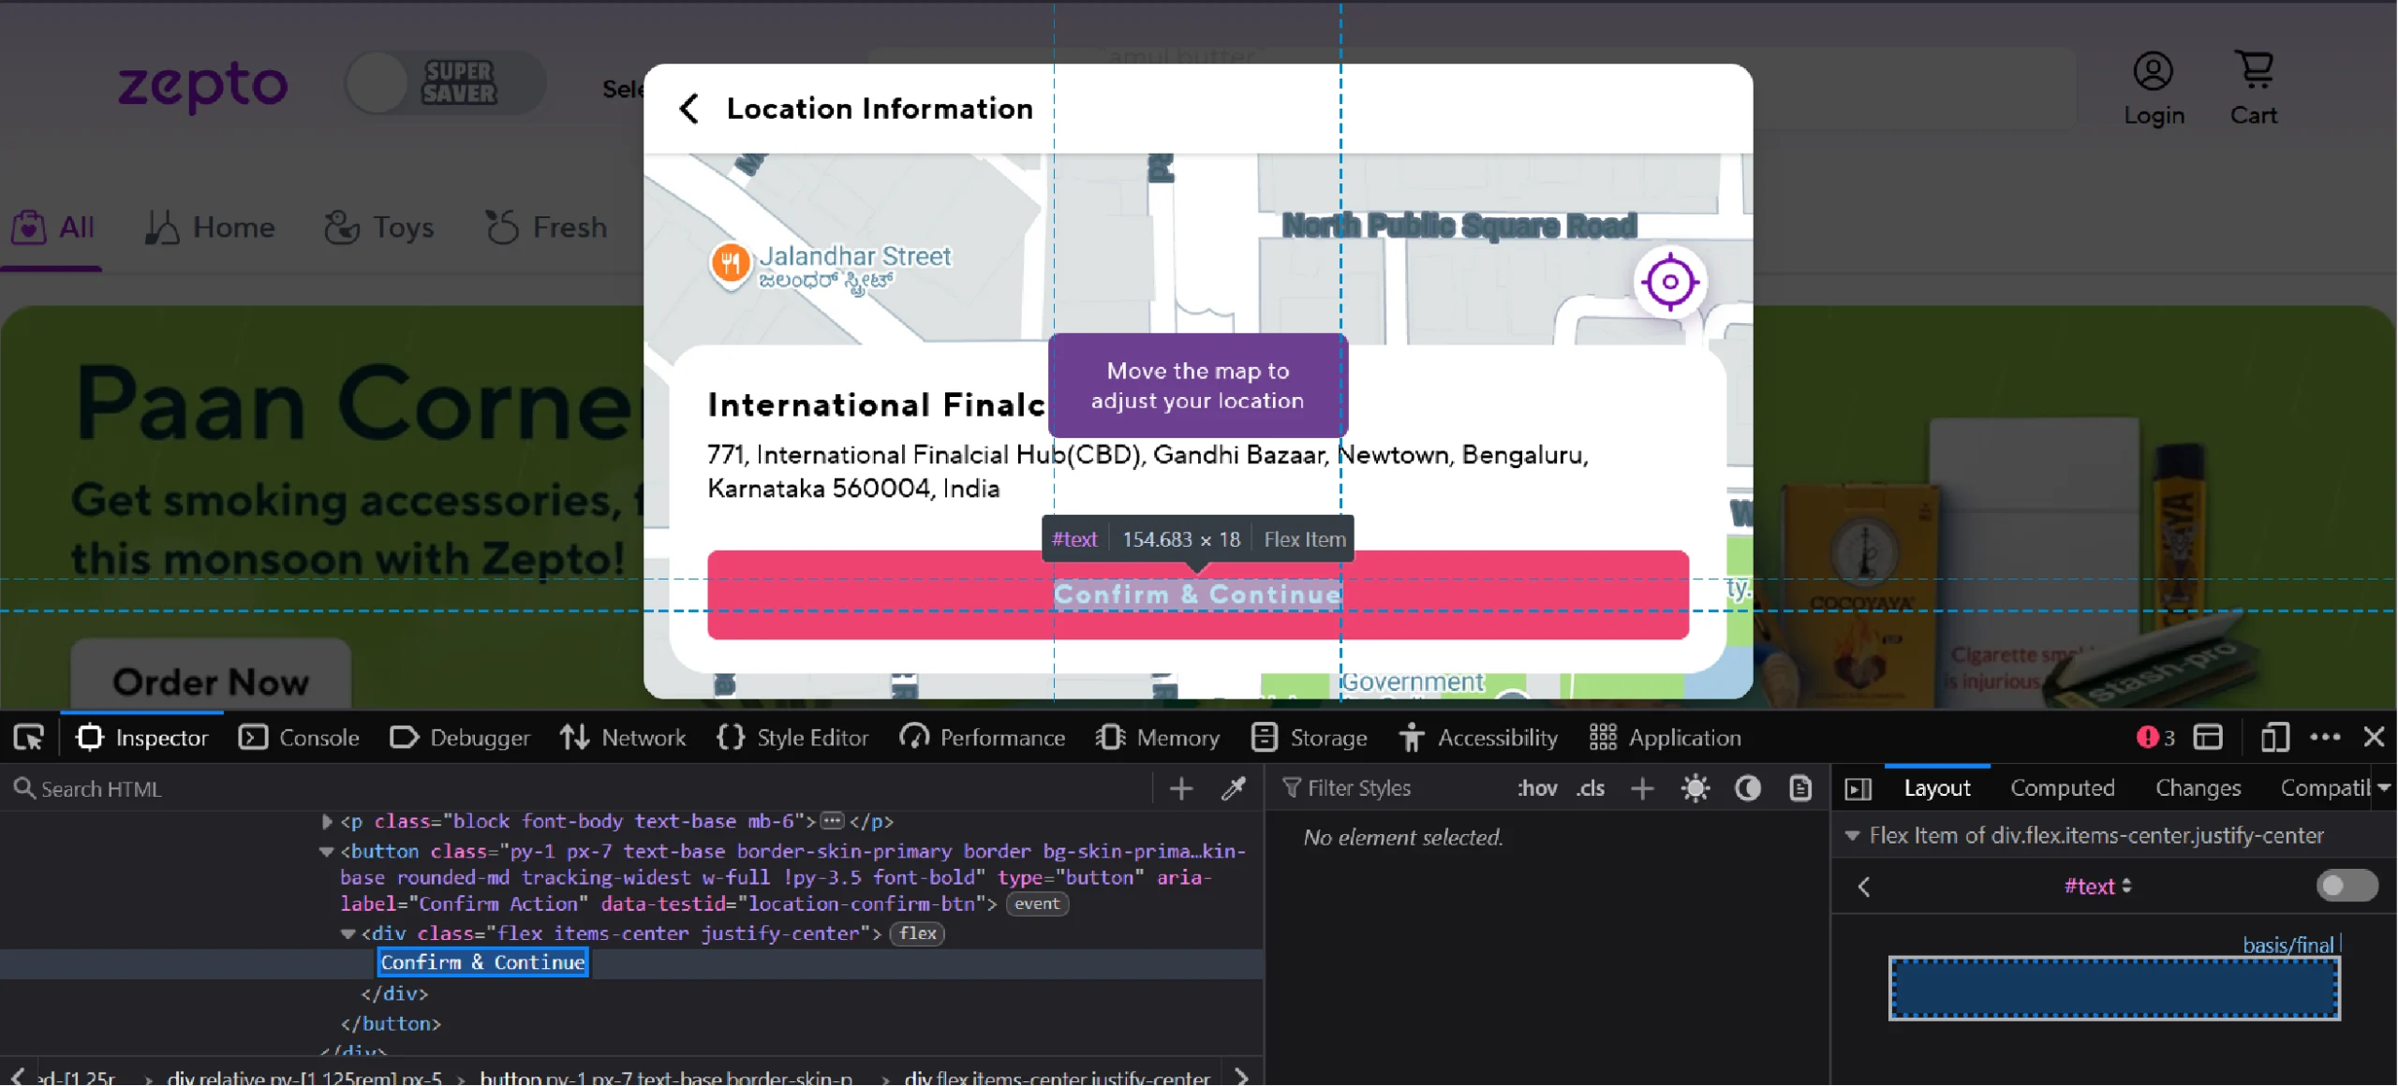
Task: Toggle .cls class panel
Action: 1591,788
